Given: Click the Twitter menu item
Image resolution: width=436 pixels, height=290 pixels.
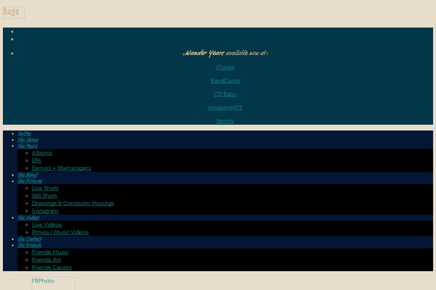Looking at the screenshot, I should click(25, 133).
